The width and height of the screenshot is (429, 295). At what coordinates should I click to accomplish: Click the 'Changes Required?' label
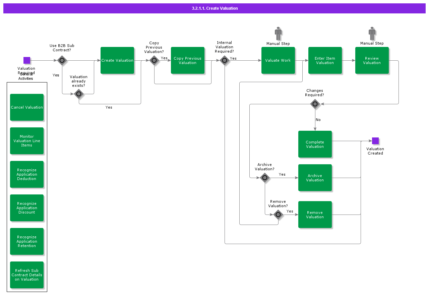[315, 93]
